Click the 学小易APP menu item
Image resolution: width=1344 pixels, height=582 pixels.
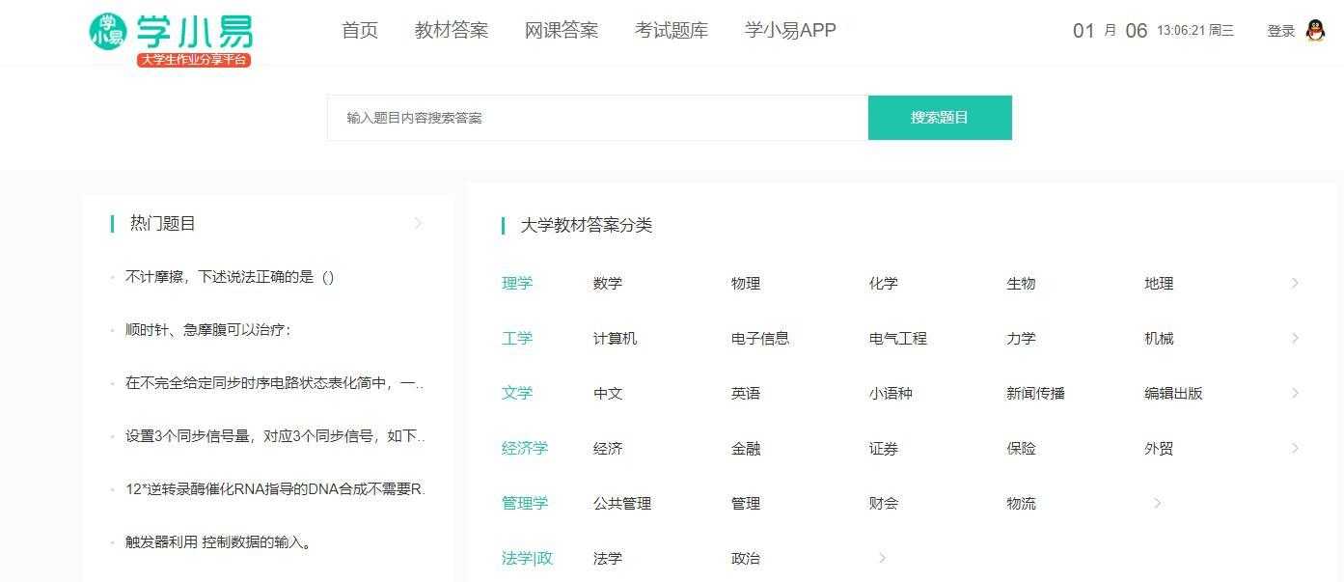point(789,30)
